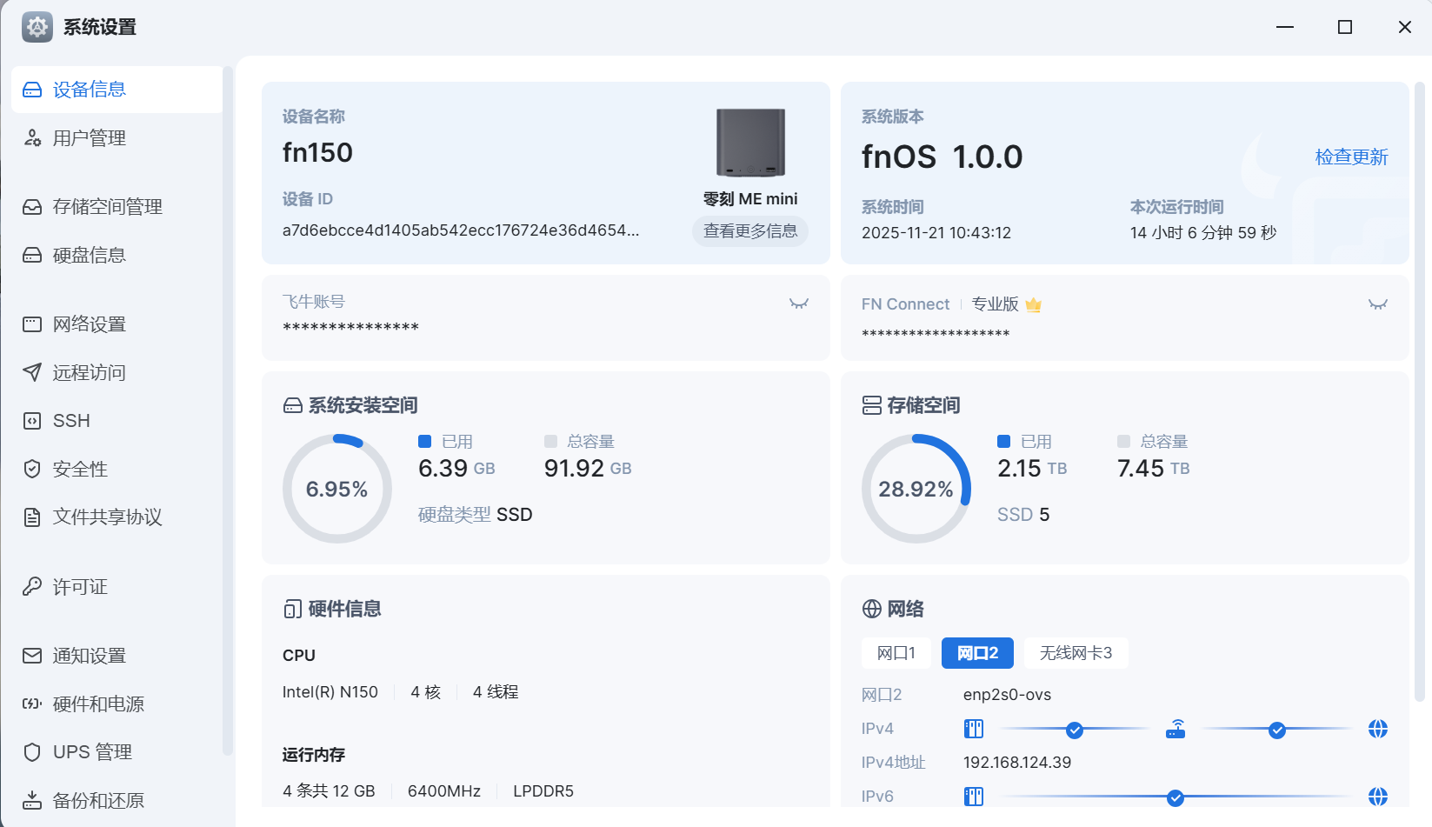Viewport: 1432px width, 827px height.
Task: Maximize the 系统设置 window
Action: coord(1345,27)
